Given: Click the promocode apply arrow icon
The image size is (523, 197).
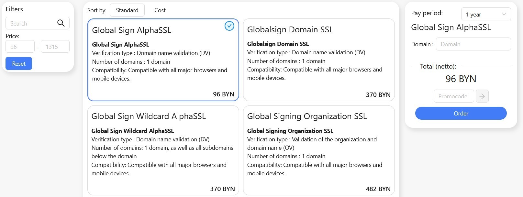Looking at the screenshot, I should coord(482,96).
